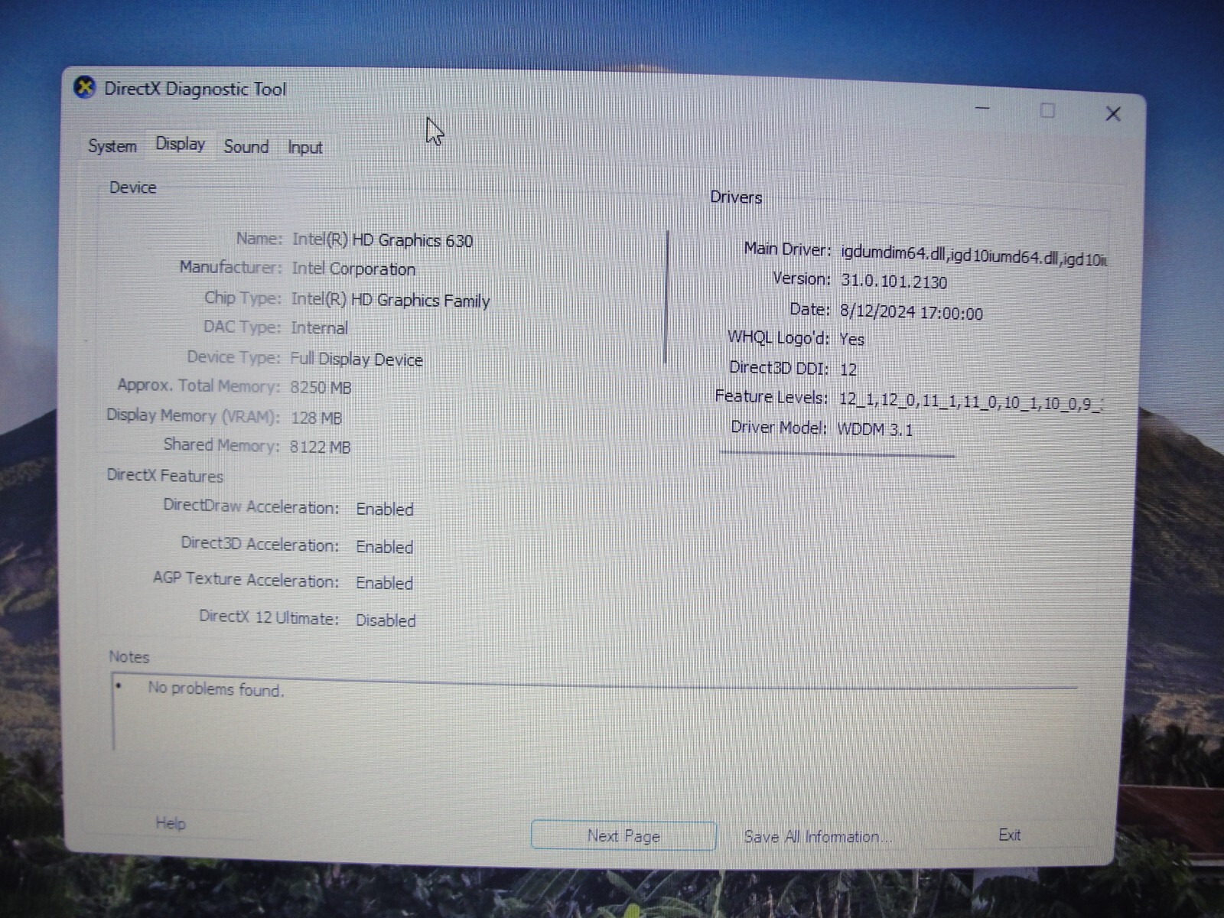Click chip type 'Intel(R) HD Graphics Family'
This screenshot has width=1224, height=918.
pyautogui.click(x=390, y=300)
